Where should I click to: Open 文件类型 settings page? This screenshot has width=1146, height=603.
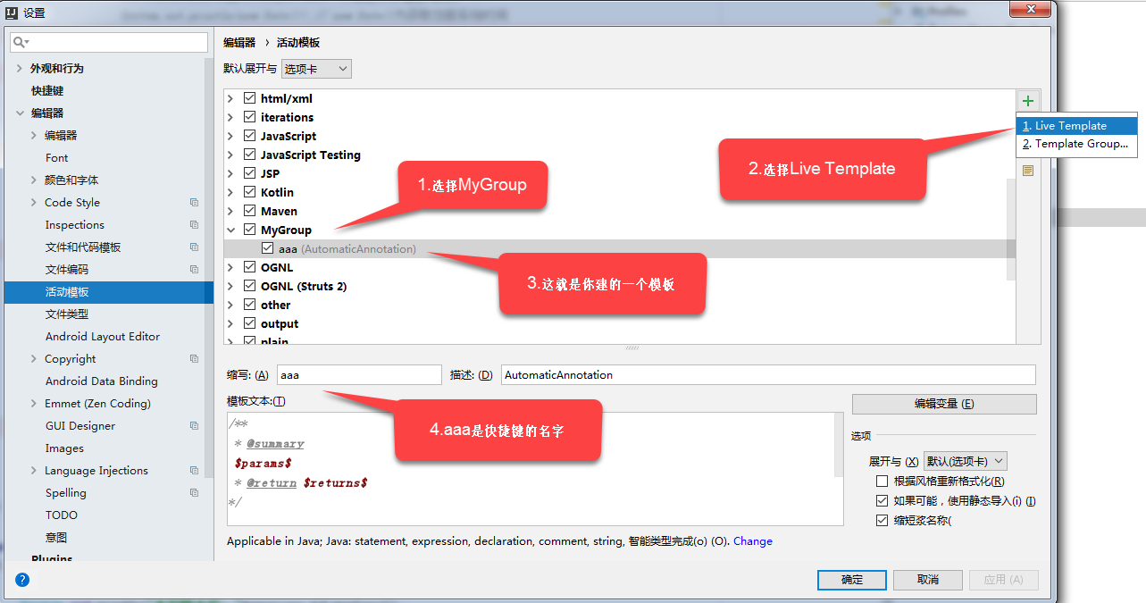[67, 314]
